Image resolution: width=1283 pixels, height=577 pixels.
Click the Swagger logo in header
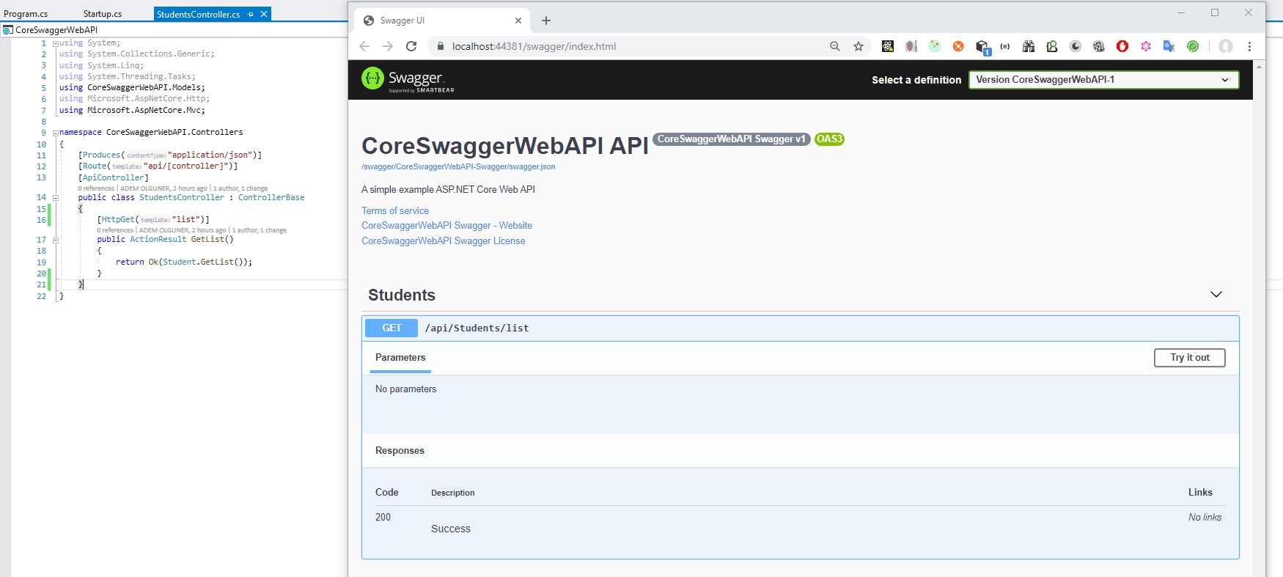coord(408,79)
